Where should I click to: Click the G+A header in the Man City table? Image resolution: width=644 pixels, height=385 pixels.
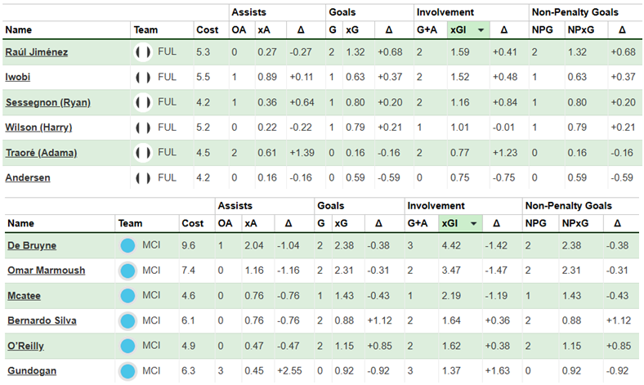[418, 223]
